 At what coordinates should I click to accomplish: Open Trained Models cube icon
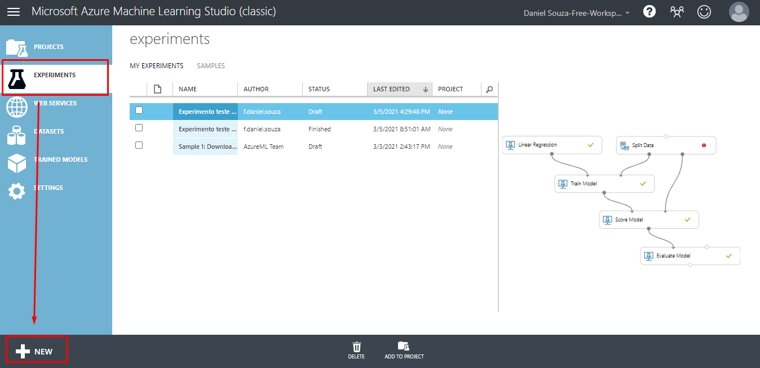pyautogui.click(x=17, y=163)
